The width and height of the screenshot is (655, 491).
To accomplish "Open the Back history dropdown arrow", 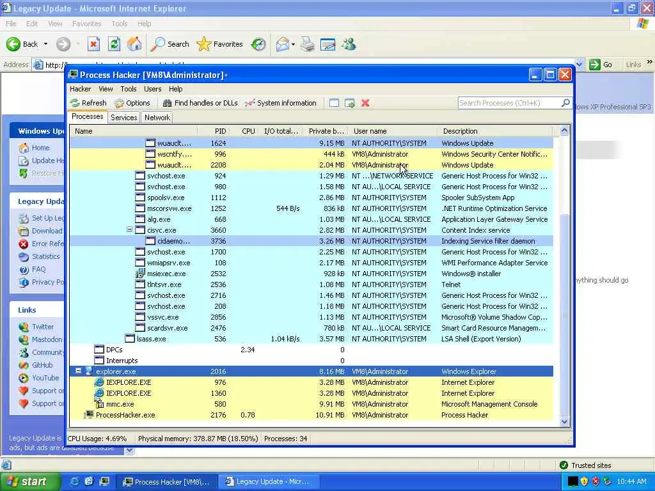I will click(45, 44).
